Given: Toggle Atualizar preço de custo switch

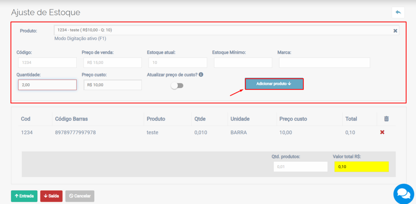Looking at the screenshot, I should coord(177,86).
